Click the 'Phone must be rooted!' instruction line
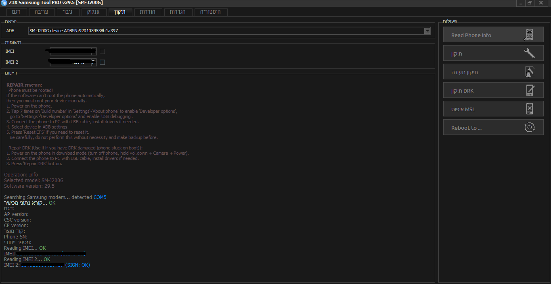Viewport: 551px width, 284px height. pyautogui.click(x=31, y=91)
